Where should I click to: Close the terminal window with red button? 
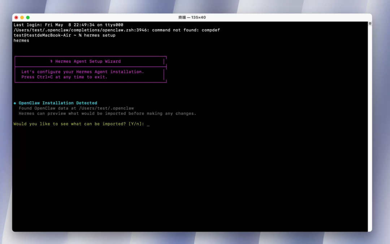[16, 17]
